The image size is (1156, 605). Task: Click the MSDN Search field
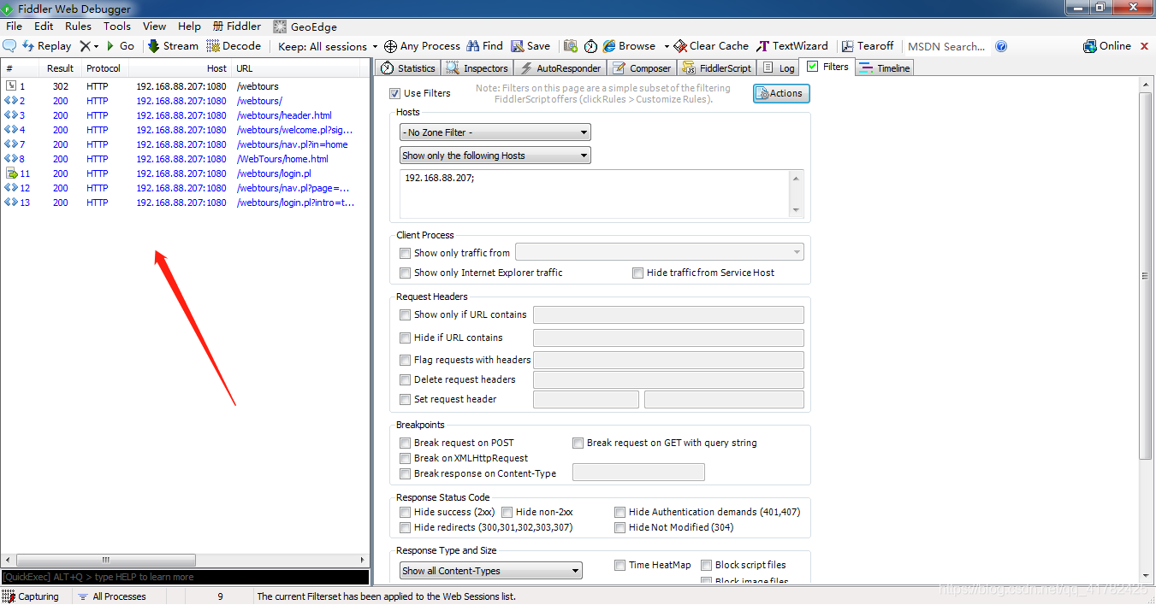[x=946, y=46]
